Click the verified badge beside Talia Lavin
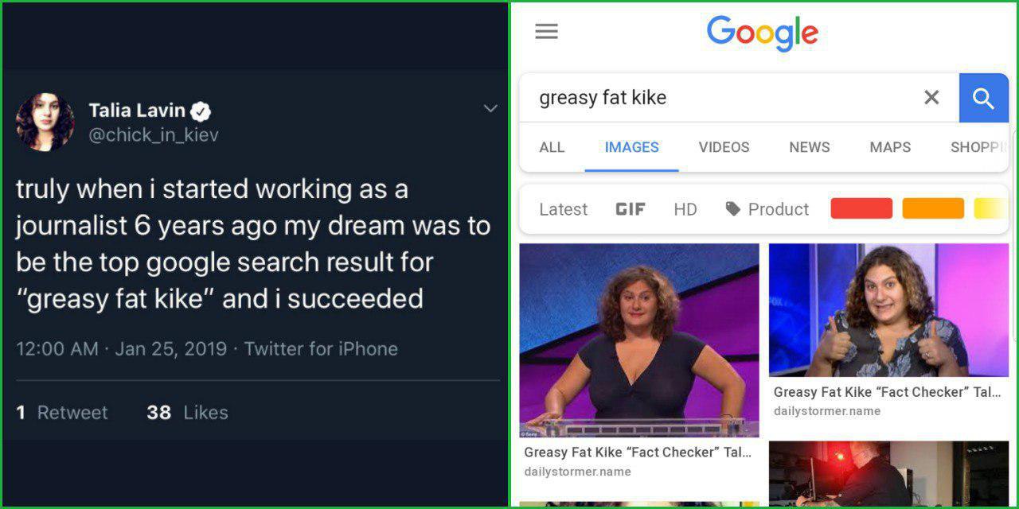Viewport: 1019px width, 509px height. (201, 111)
